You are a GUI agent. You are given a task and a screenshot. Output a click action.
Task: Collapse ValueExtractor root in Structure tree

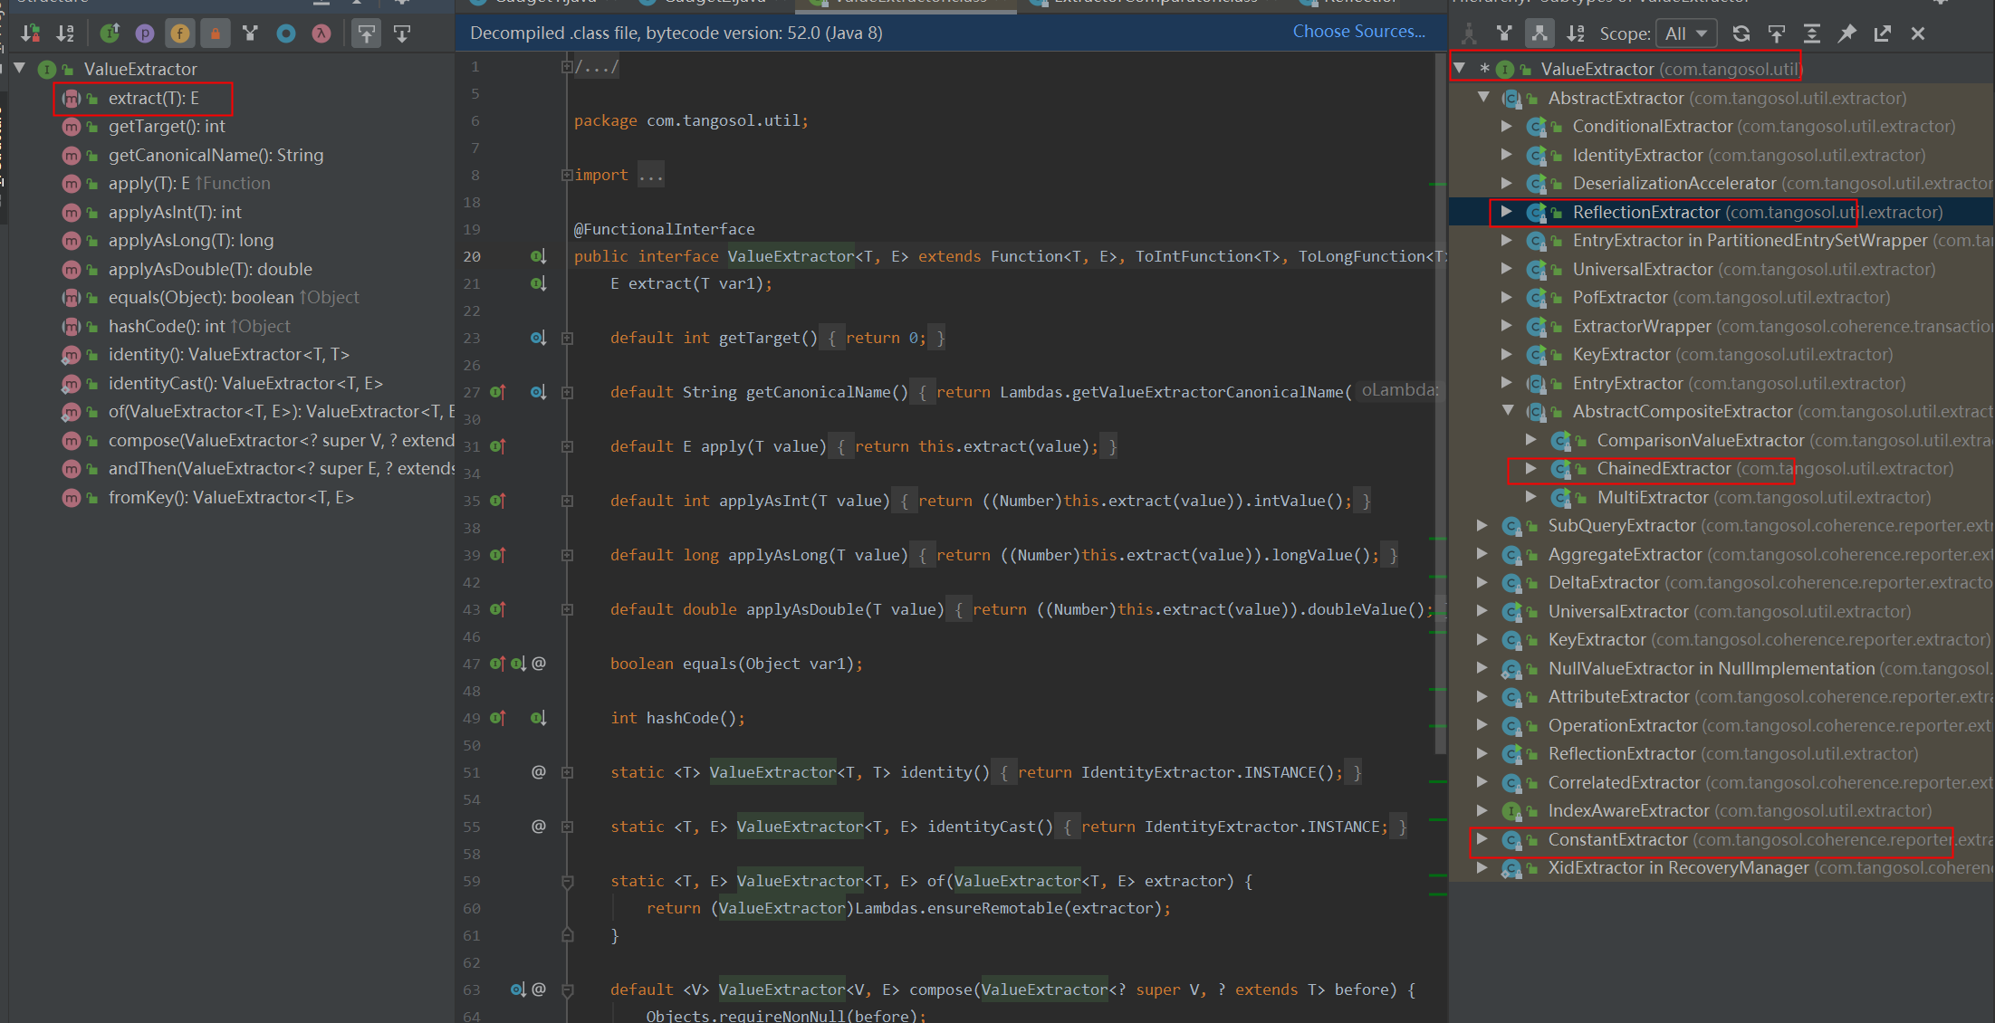19,68
